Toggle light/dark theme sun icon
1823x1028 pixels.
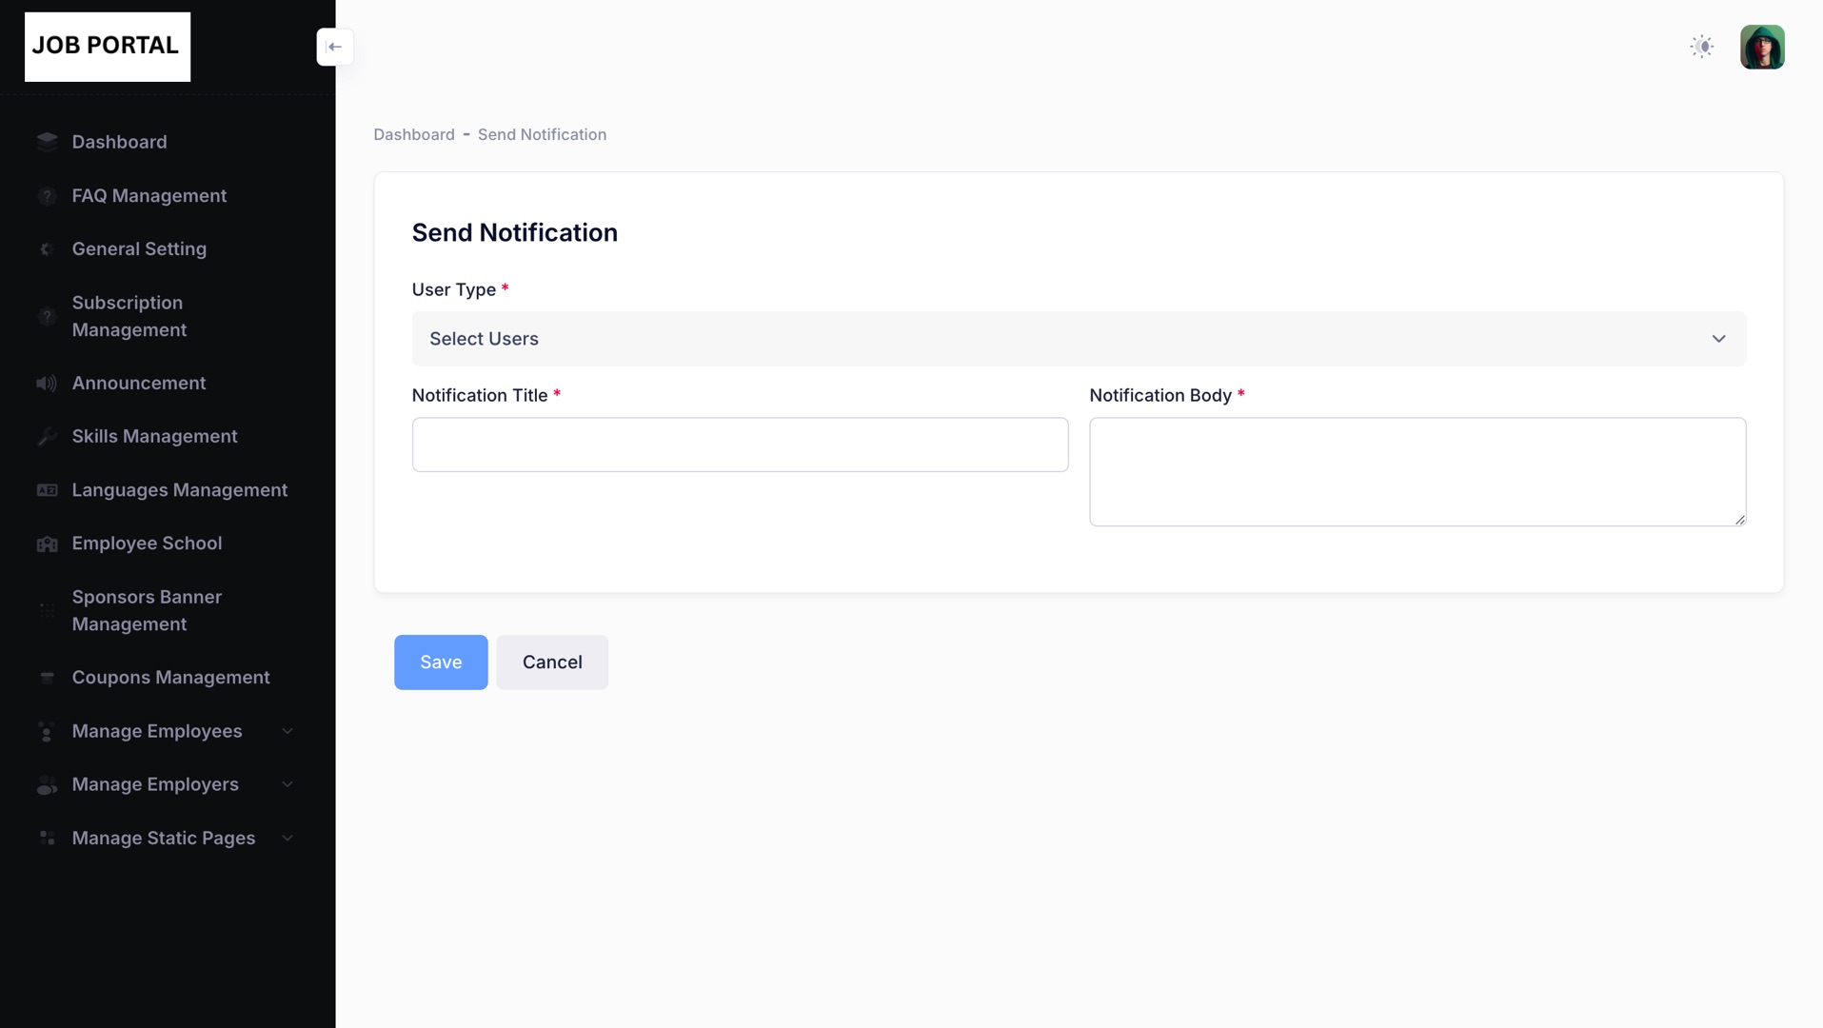tap(1701, 47)
